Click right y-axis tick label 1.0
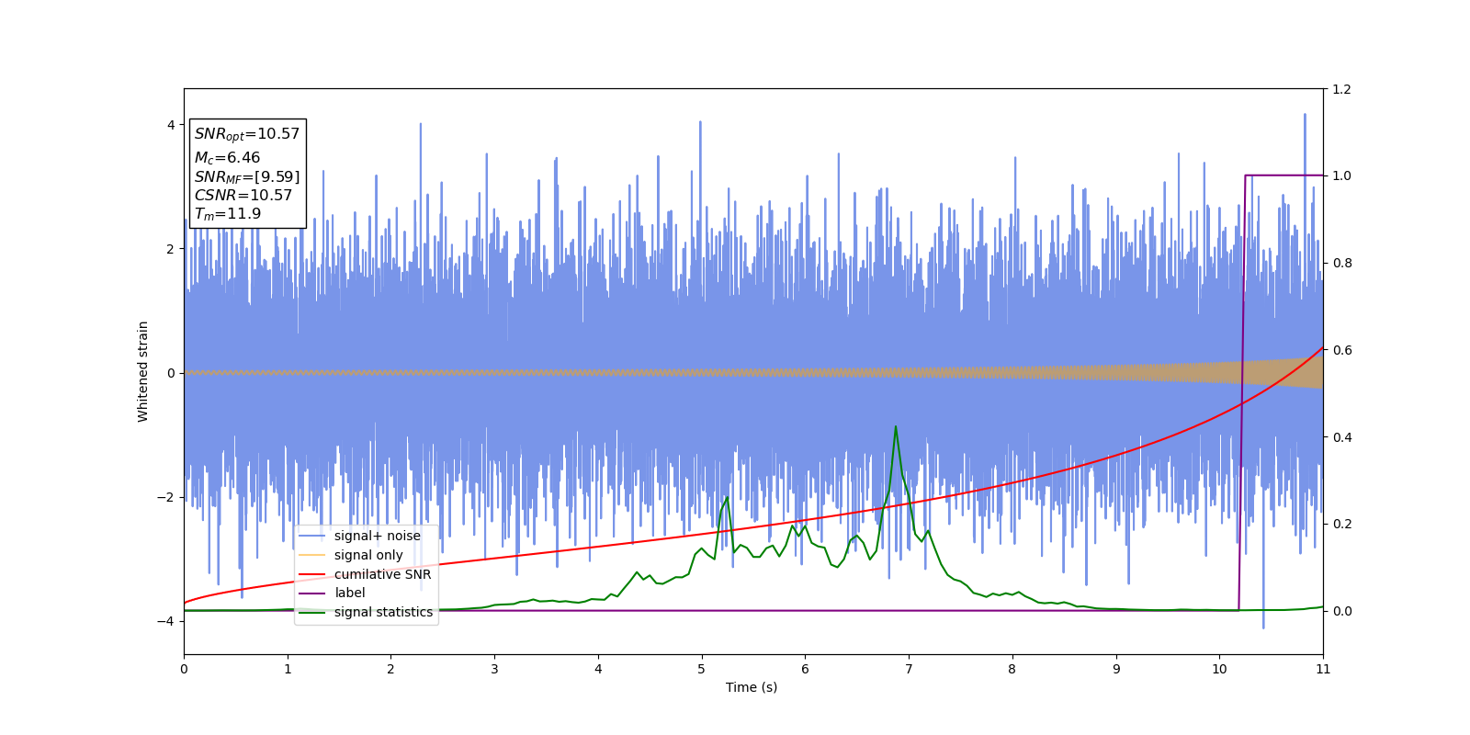1470x735 pixels. point(1342,175)
